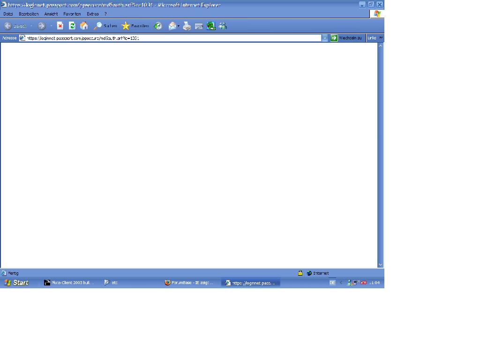Open the Favoriten menu
The image size is (480, 360).
[x=72, y=14]
